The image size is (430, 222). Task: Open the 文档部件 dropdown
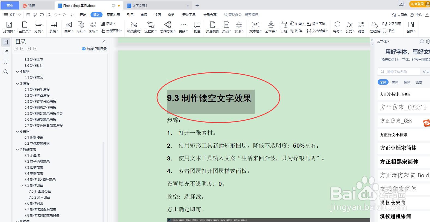point(317,31)
